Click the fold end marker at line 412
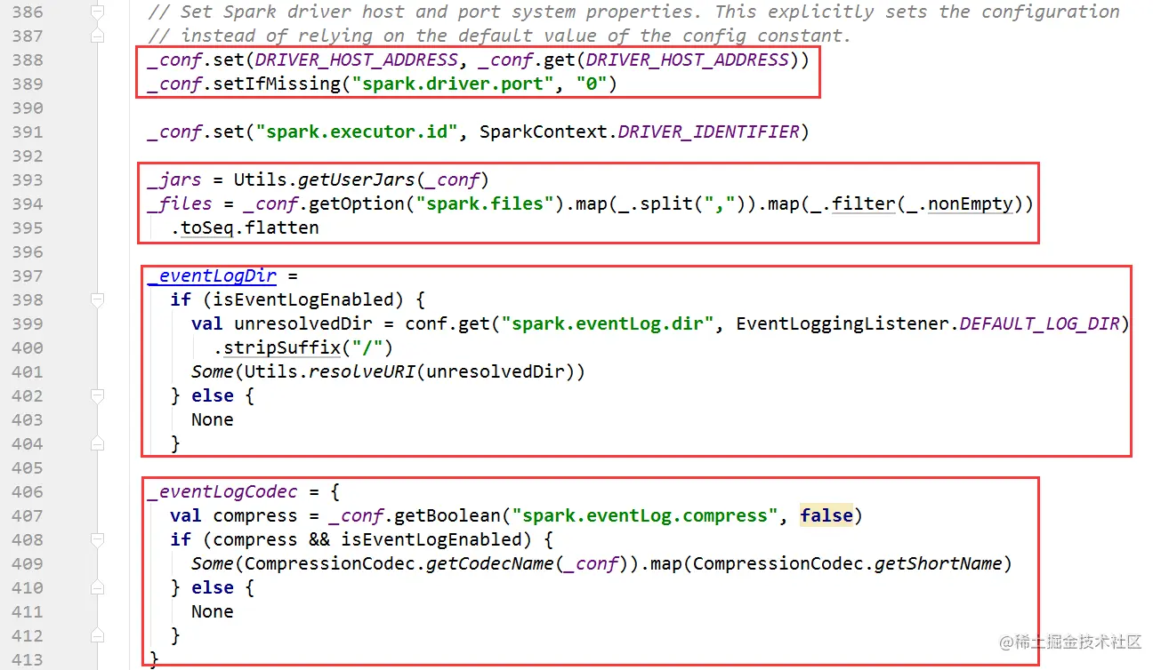Screen dimensions: 1161x670 point(98,636)
